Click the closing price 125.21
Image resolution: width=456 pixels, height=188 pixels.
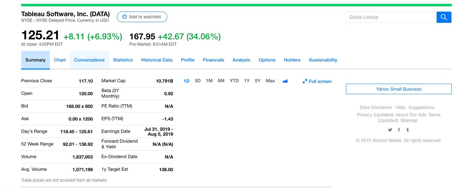click(40, 35)
